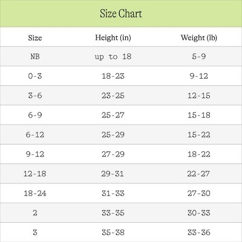The height and width of the screenshot is (242, 242).
Task: Click the 18-23 height value
Action: point(113,76)
